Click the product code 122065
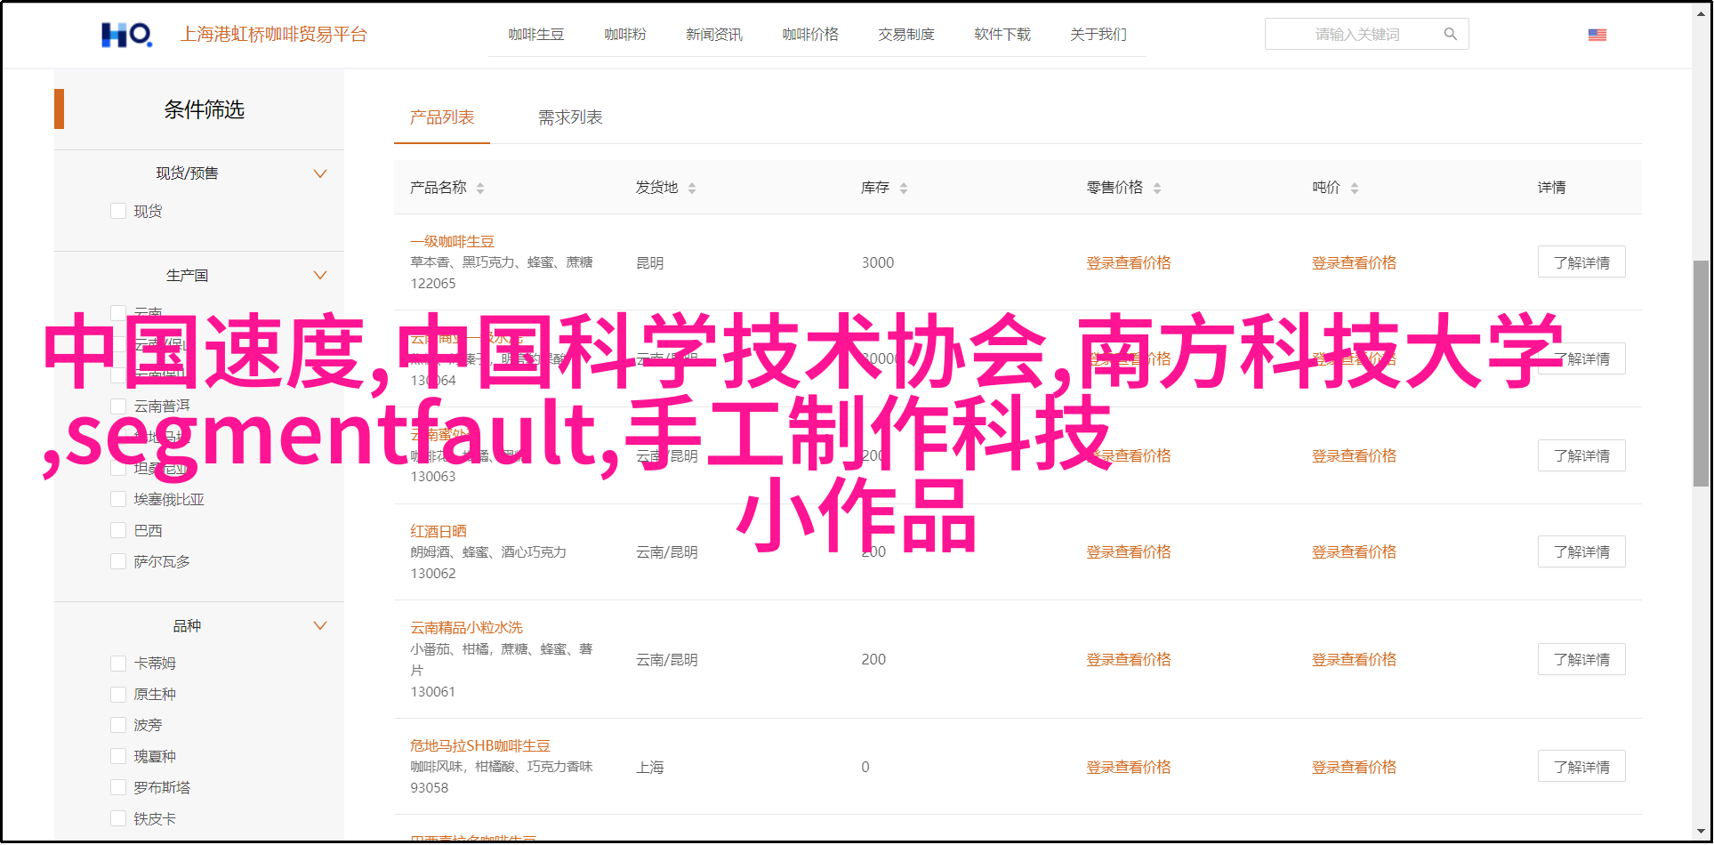 [433, 284]
